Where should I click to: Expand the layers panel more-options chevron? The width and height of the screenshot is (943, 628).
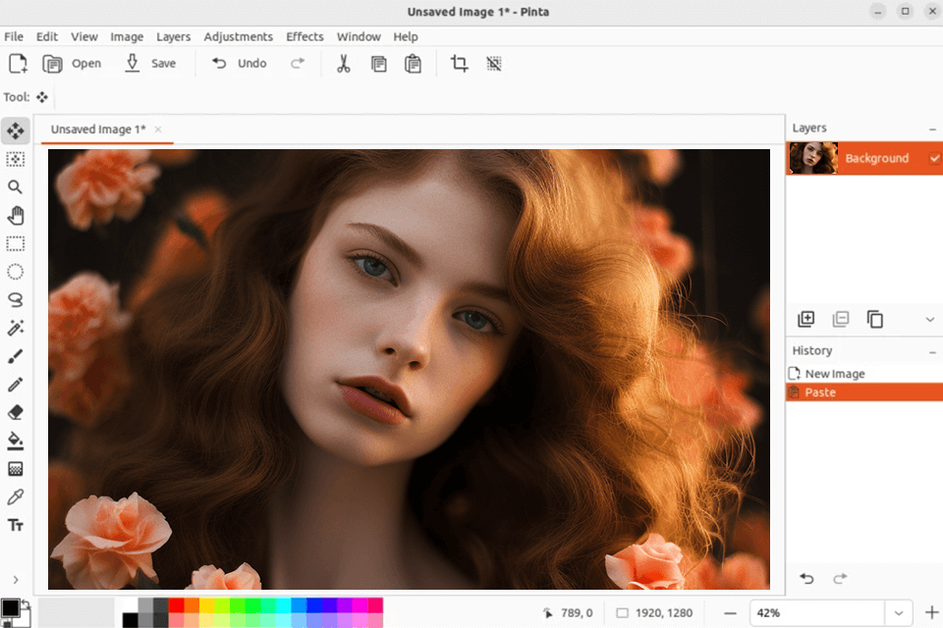pos(930,320)
